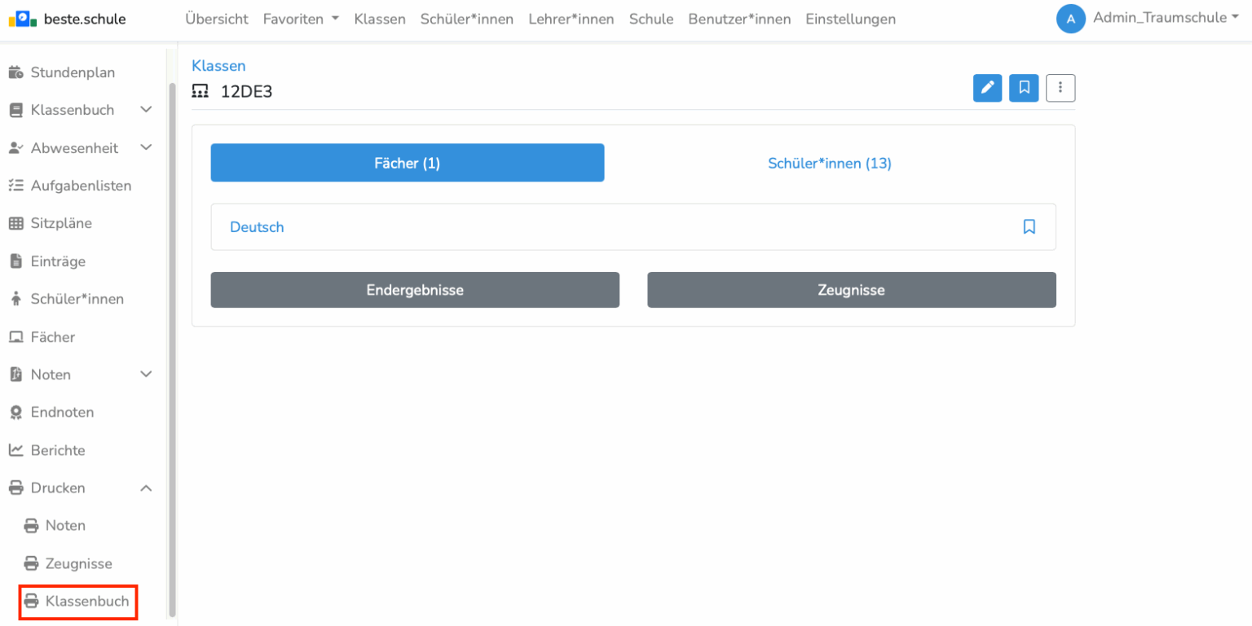This screenshot has height=626, width=1252.
Task: Open Stundenplan from the sidebar
Action: (72, 72)
